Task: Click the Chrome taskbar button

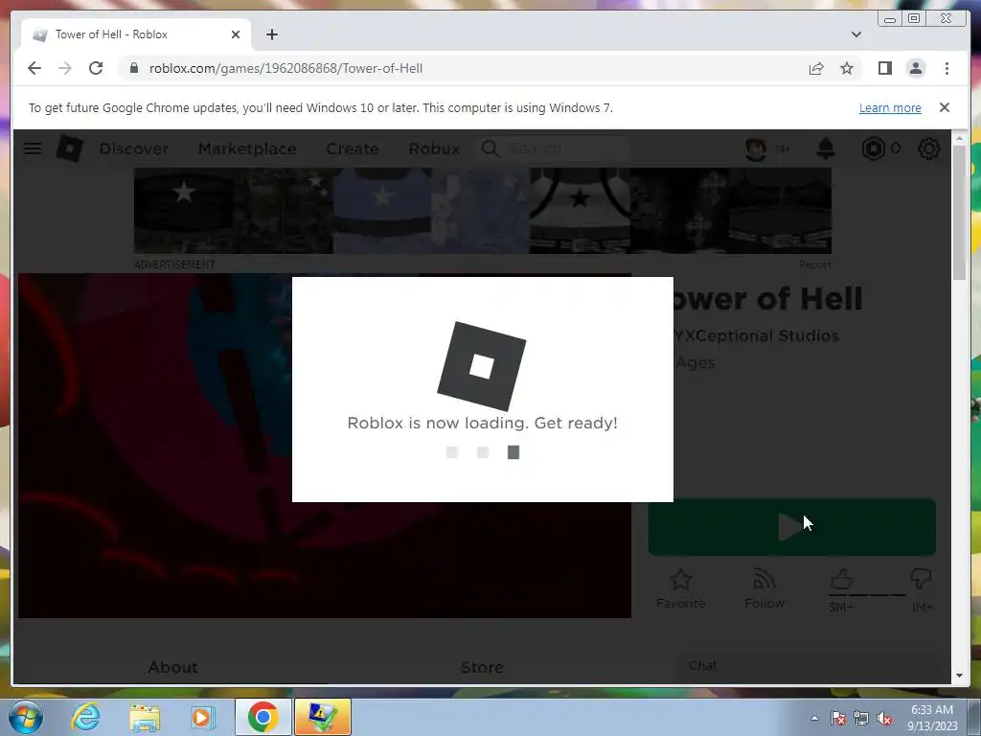Action: coord(262,717)
